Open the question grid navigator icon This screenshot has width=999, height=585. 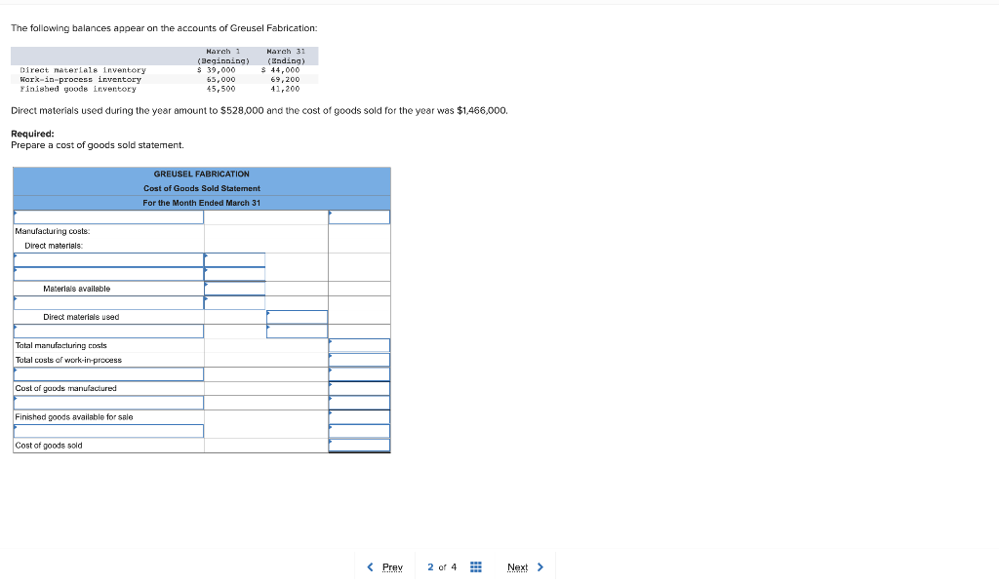click(x=475, y=567)
